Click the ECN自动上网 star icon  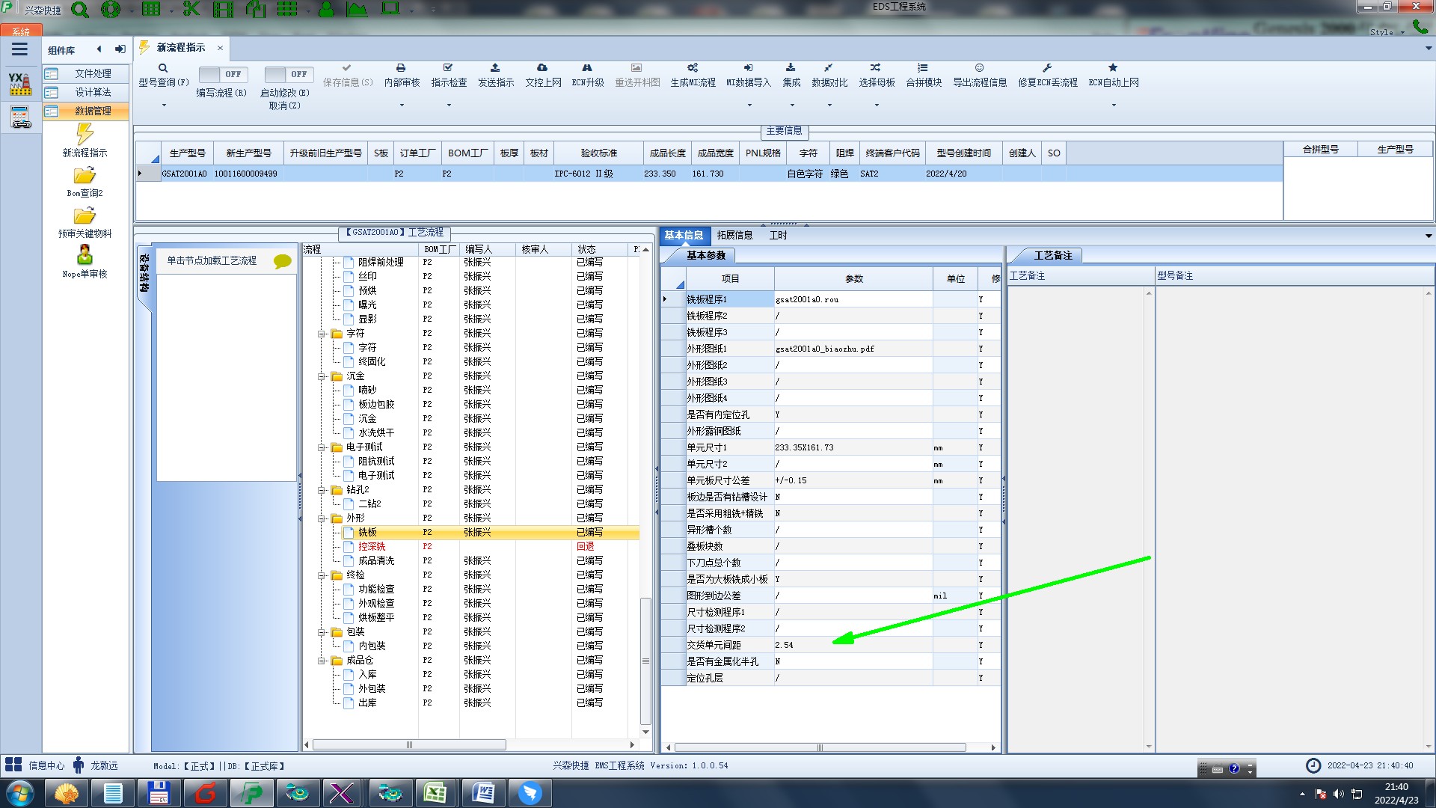[x=1113, y=68]
